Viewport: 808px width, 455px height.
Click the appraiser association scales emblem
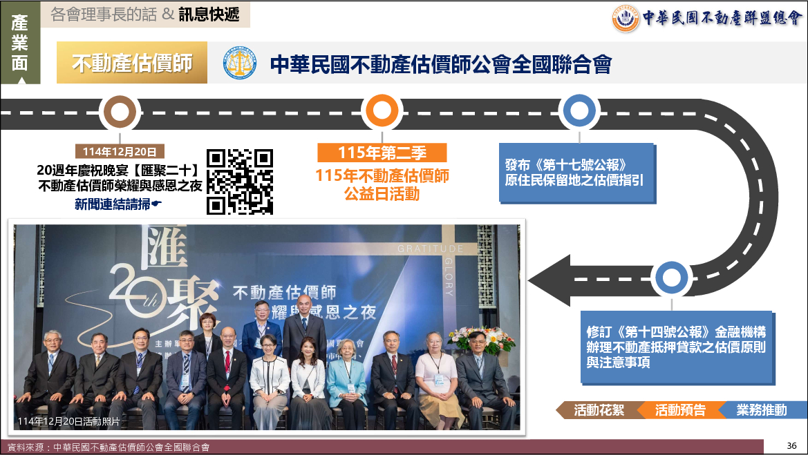click(x=240, y=64)
